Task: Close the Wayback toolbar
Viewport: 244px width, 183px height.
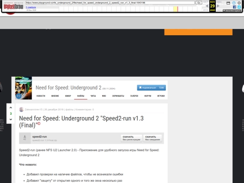Action: pos(239,3)
